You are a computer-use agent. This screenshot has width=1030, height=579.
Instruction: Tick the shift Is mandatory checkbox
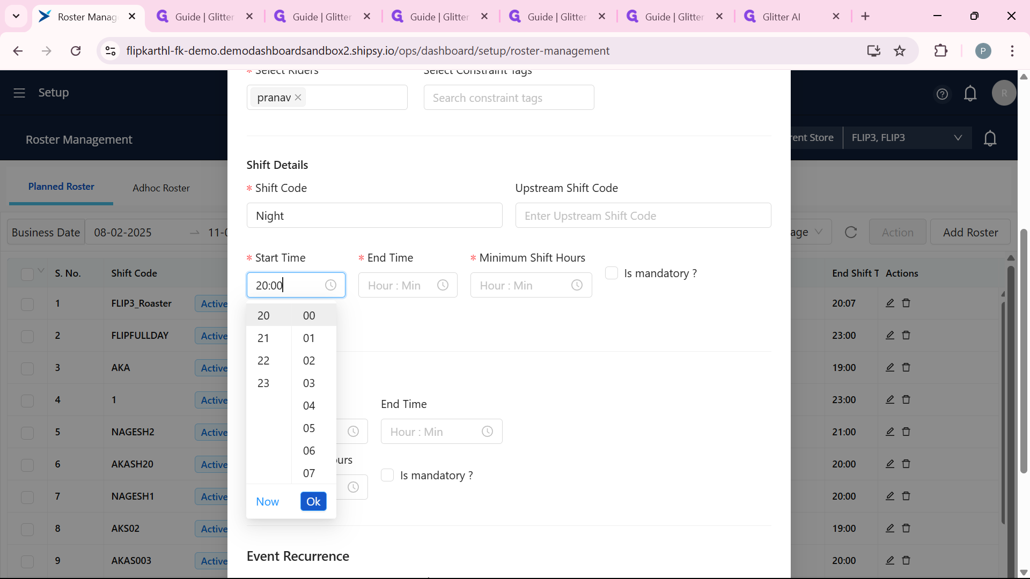[612, 273]
